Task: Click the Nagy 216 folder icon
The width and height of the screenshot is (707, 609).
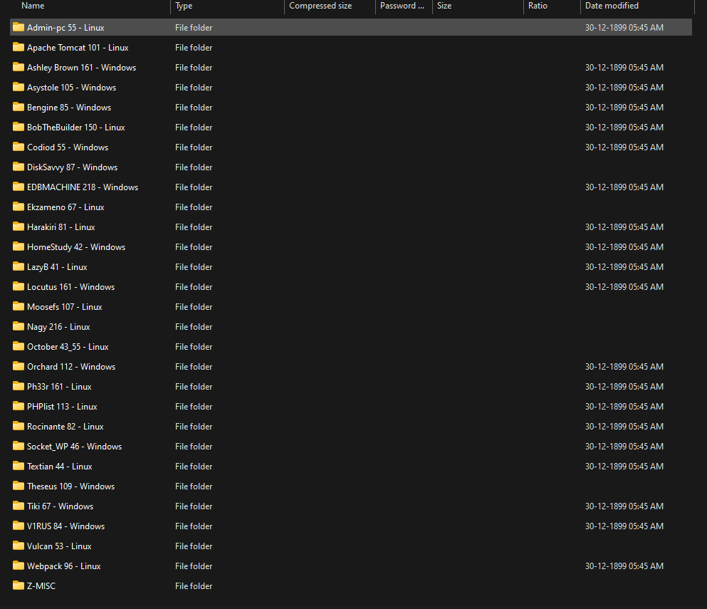Action: (x=19, y=326)
